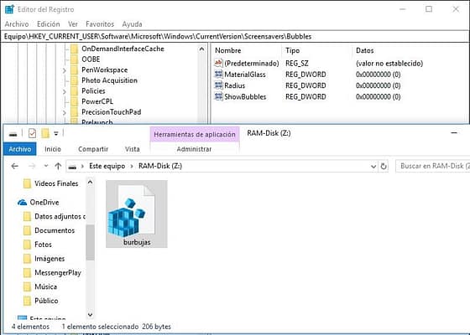Viewport: 470px width, 335px height.
Task: Open the Edición menu
Action: tap(49, 24)
